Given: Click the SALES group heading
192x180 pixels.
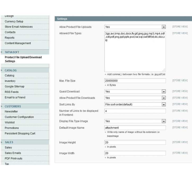Looking at the screenshot, I should pos(9,142).
